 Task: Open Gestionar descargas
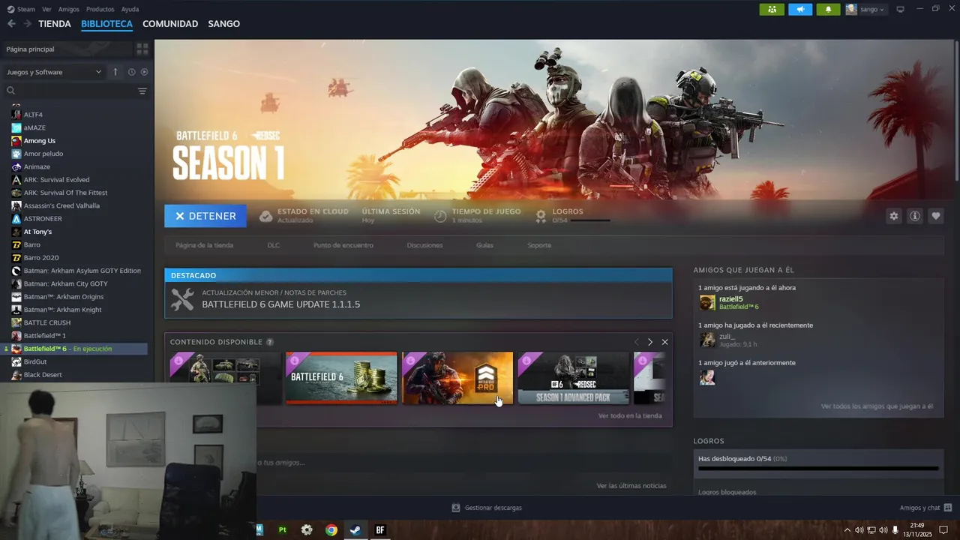pyautogui.click(x=486, y=508)
